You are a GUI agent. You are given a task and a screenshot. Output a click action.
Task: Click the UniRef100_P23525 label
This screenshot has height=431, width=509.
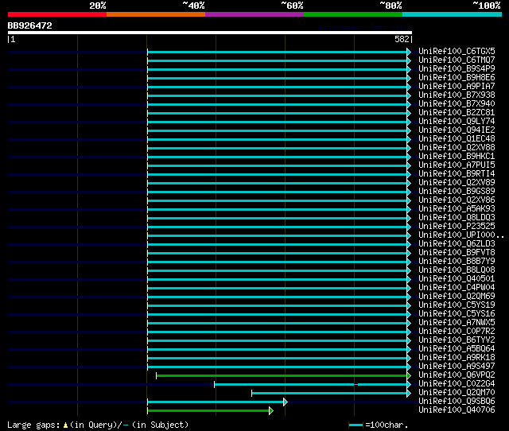click(457, 226)
